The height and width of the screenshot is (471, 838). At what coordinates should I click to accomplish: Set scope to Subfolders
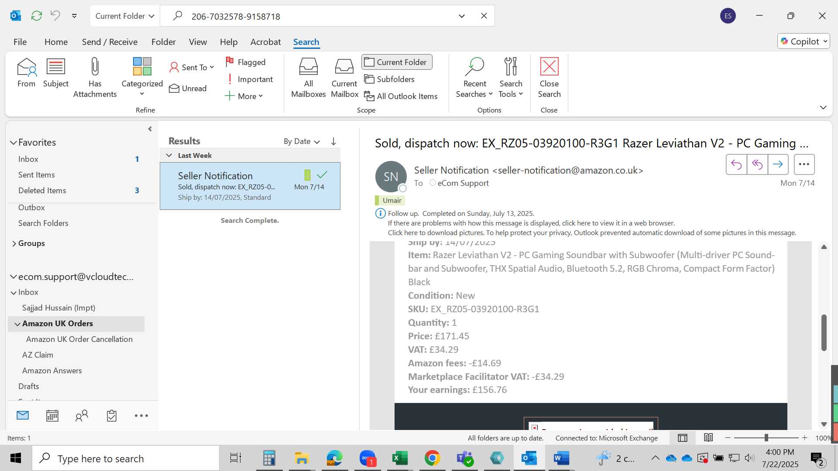(390, 79)
